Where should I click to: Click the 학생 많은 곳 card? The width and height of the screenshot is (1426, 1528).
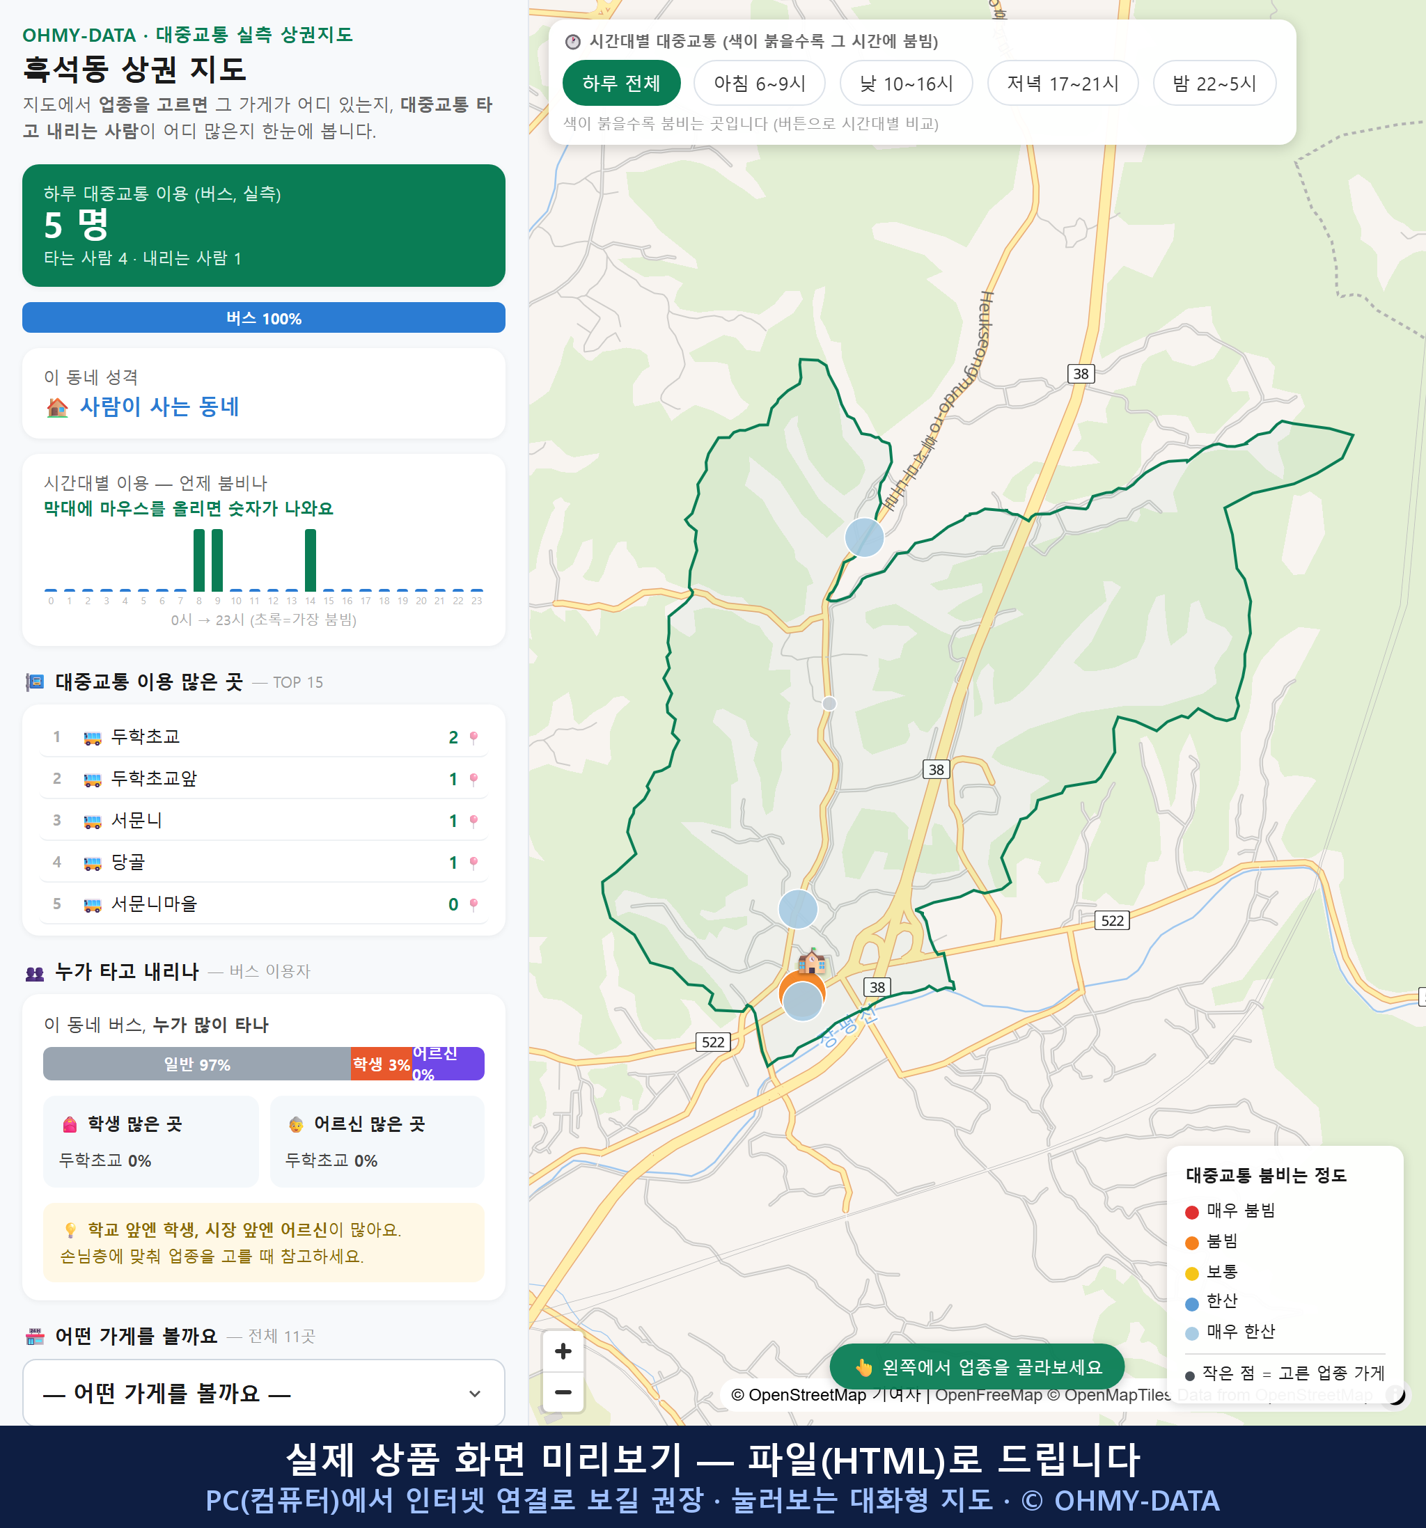(150, 1142)
